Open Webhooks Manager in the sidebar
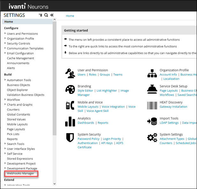The image size is (197, 189). [x=20, y=173]
